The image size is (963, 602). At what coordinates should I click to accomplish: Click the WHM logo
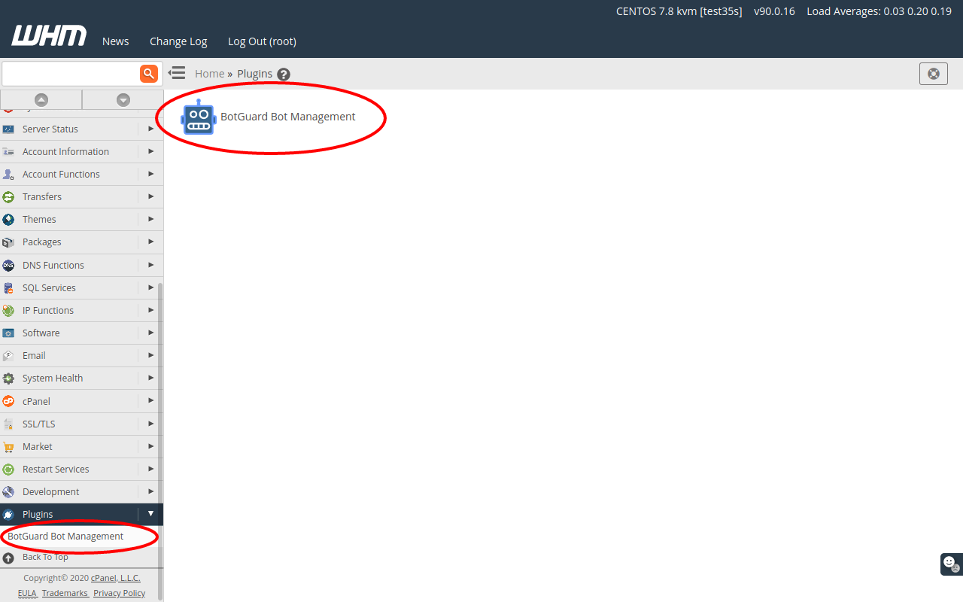pos(49,36)
